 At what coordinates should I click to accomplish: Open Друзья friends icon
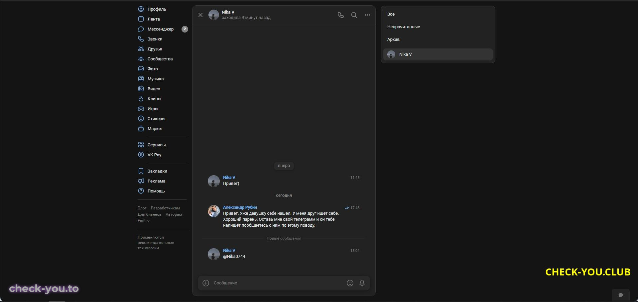coord(141,49)
